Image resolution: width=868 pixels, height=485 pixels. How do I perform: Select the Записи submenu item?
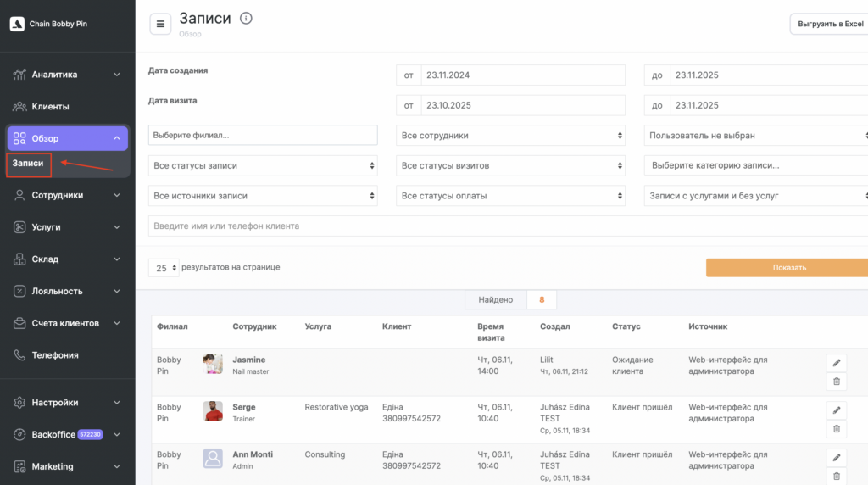[x=28, y=163]
